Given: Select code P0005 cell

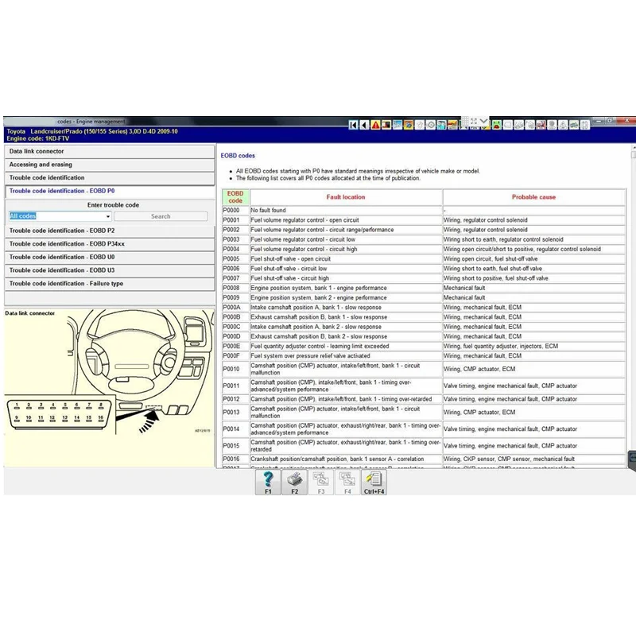Looking at the screenshot, I should [235, 259].
